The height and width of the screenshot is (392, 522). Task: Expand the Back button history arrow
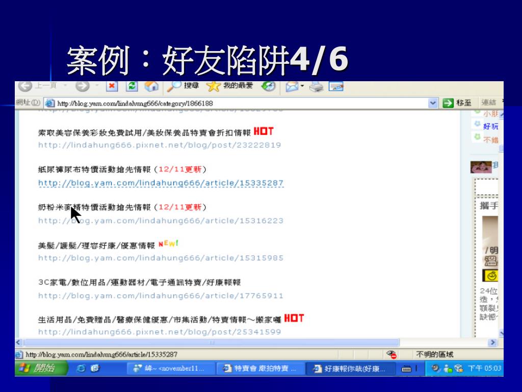click(x=65, y=86)
